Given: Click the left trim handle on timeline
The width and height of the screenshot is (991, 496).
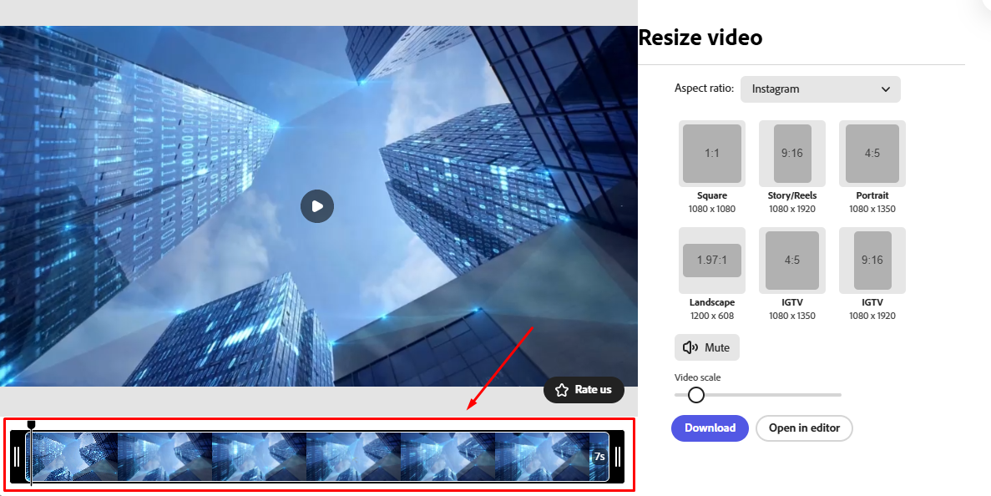Looking at the screenshot, I should 17,456.
